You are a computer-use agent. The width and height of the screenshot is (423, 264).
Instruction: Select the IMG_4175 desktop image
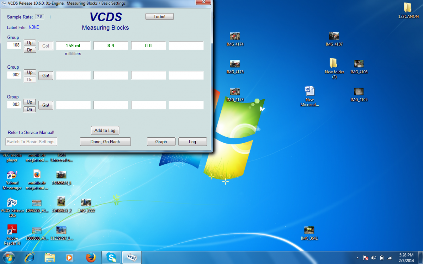[x=235, y=67]
